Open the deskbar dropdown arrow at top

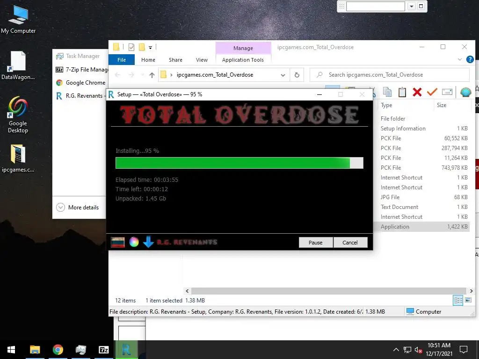pos(412,6)
